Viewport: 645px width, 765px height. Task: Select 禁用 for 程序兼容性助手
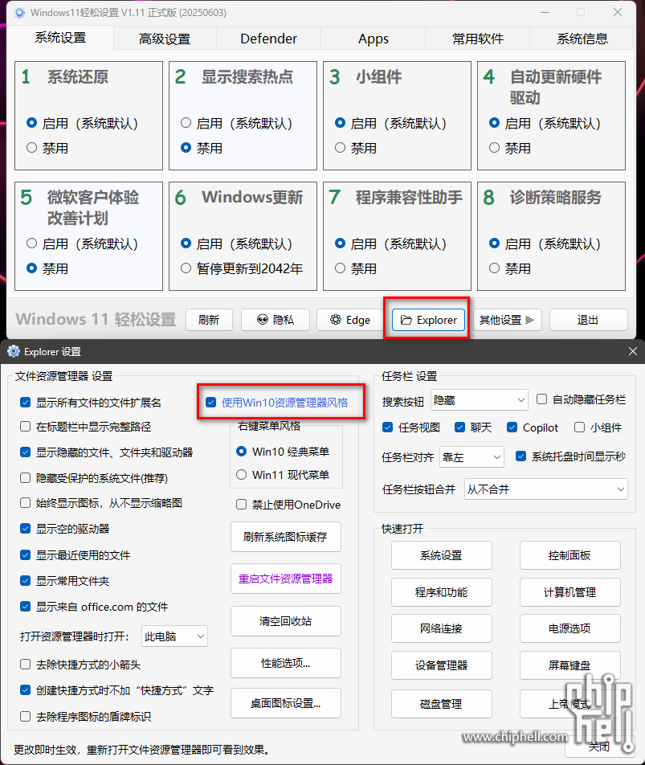click(341, 268)
